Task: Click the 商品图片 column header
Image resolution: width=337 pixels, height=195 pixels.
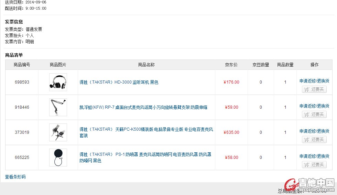Action: point(58,65)
